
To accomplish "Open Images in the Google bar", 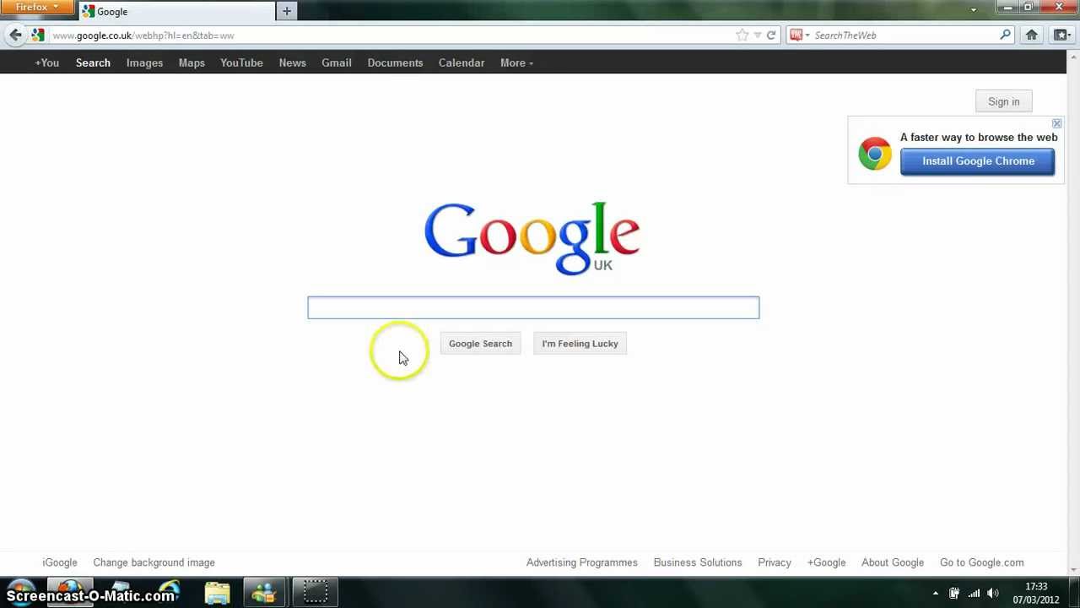I will point(144,62).
